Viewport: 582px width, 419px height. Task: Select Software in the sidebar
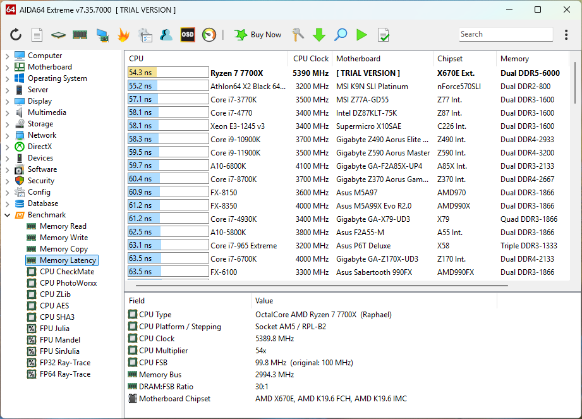click(x=42, y=169)
